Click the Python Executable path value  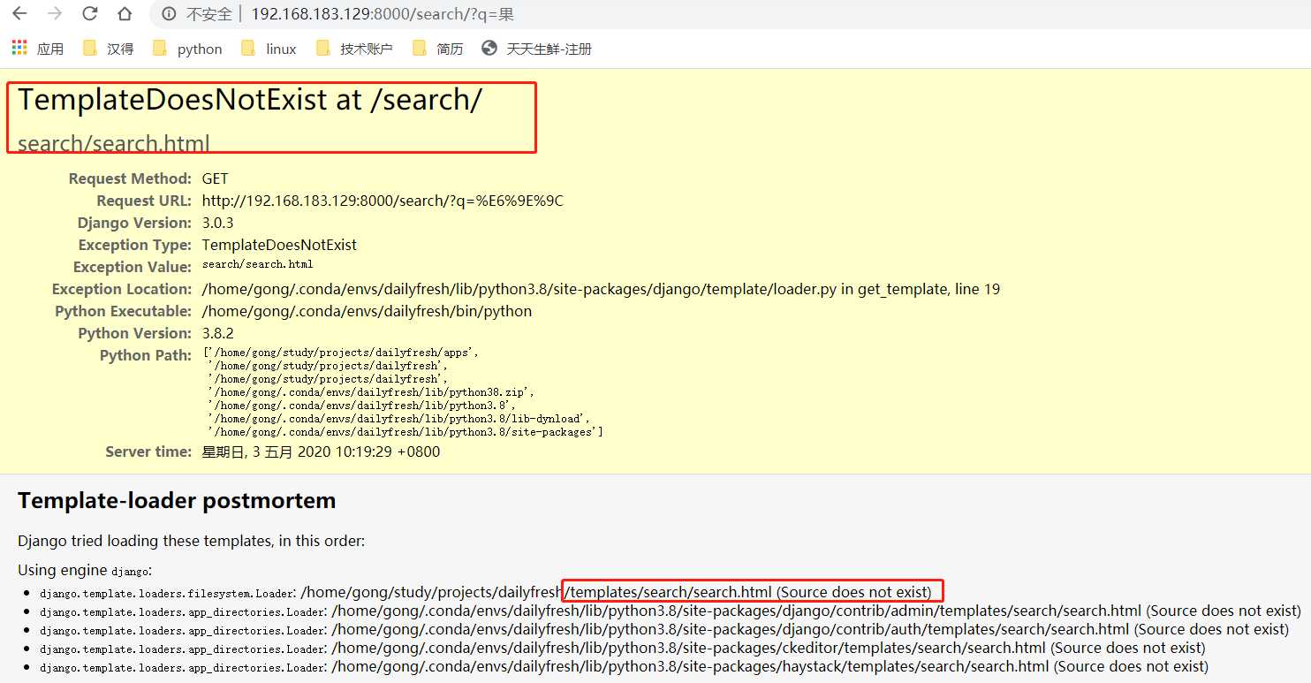coord(367,311)
